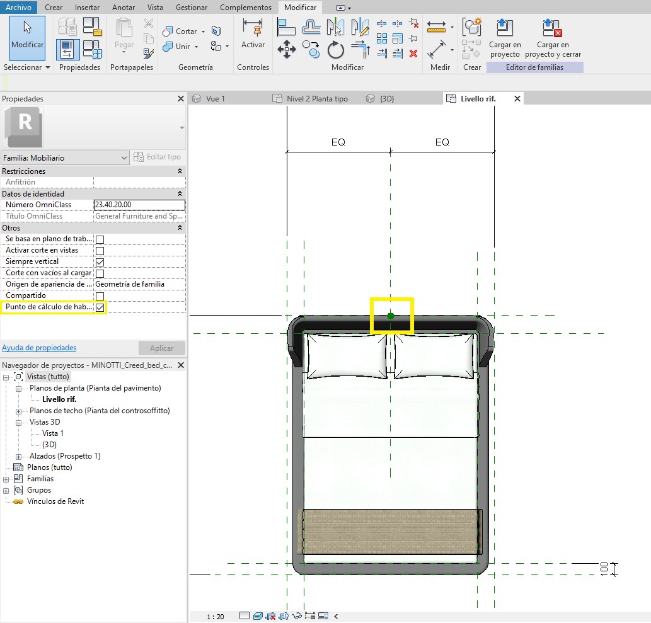Click the Activar controls pin icon
Viewport: 651px width, 623px height.
(253, 29)
